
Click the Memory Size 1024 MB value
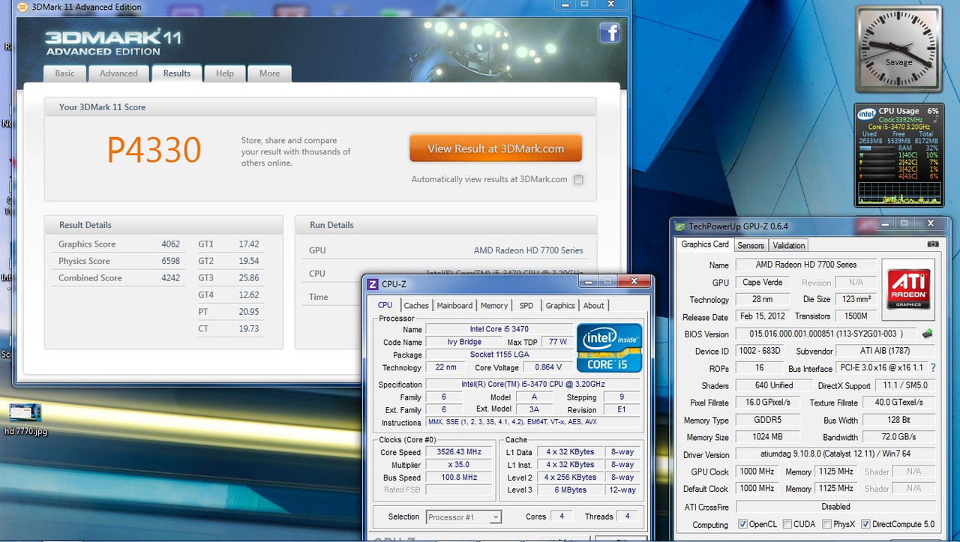(x=766, y=437)
